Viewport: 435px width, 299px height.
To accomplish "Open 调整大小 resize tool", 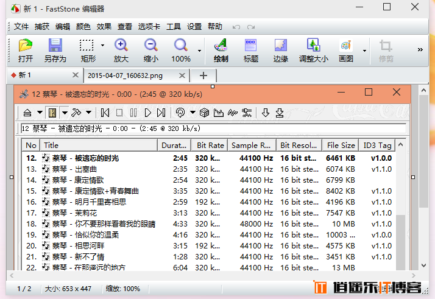I will click(314, 51).
